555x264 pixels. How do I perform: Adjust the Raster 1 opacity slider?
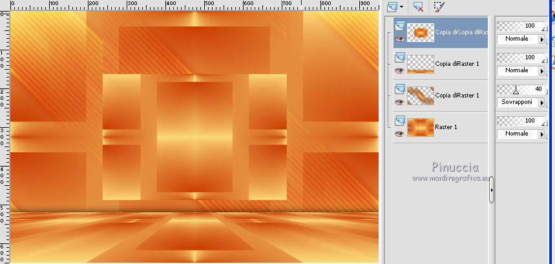click(521, 121)
